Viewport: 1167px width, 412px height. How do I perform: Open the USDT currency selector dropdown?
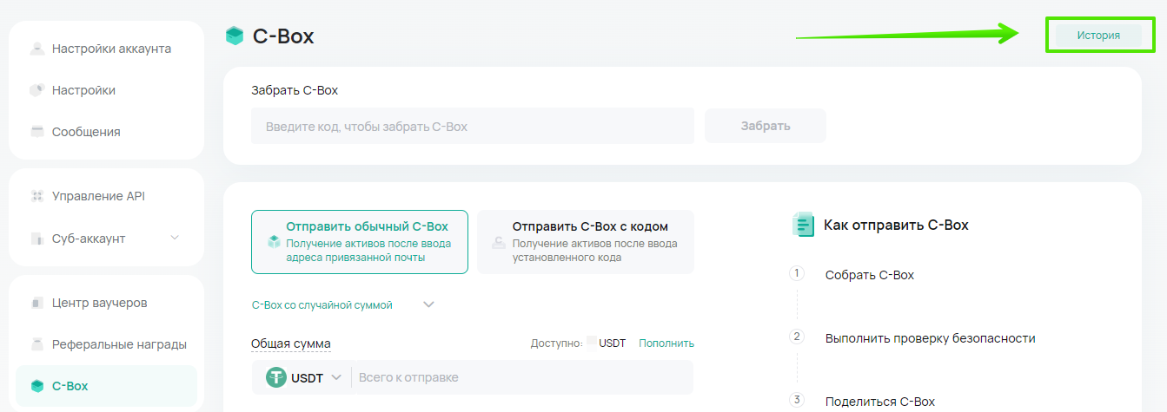(304, 377)
